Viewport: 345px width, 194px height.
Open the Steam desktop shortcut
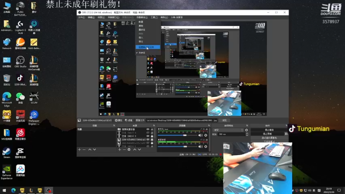(x=6, y=153)
